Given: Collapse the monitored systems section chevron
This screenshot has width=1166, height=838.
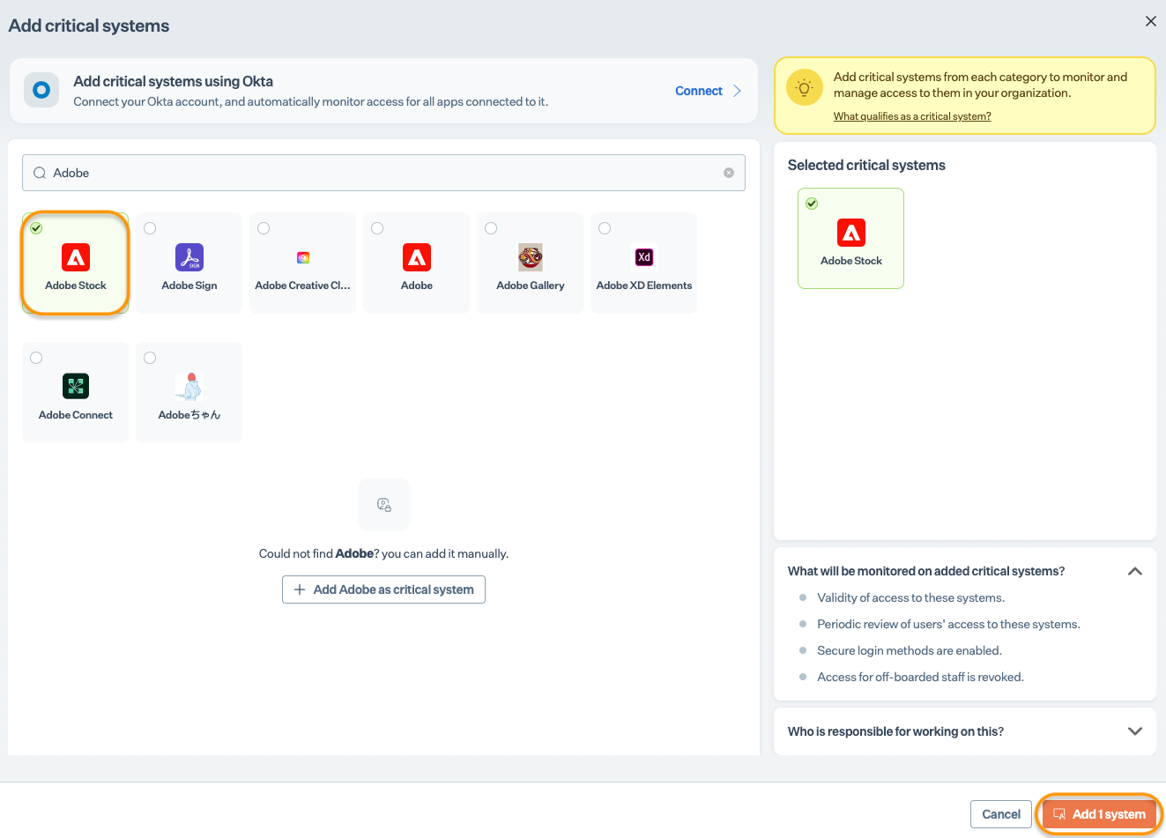Looking at the screenshot, I should click(x=1135, y=571).
